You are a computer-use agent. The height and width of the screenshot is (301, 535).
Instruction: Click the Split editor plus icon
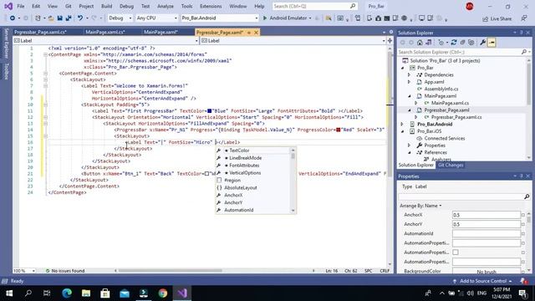[x=390, y=40]
